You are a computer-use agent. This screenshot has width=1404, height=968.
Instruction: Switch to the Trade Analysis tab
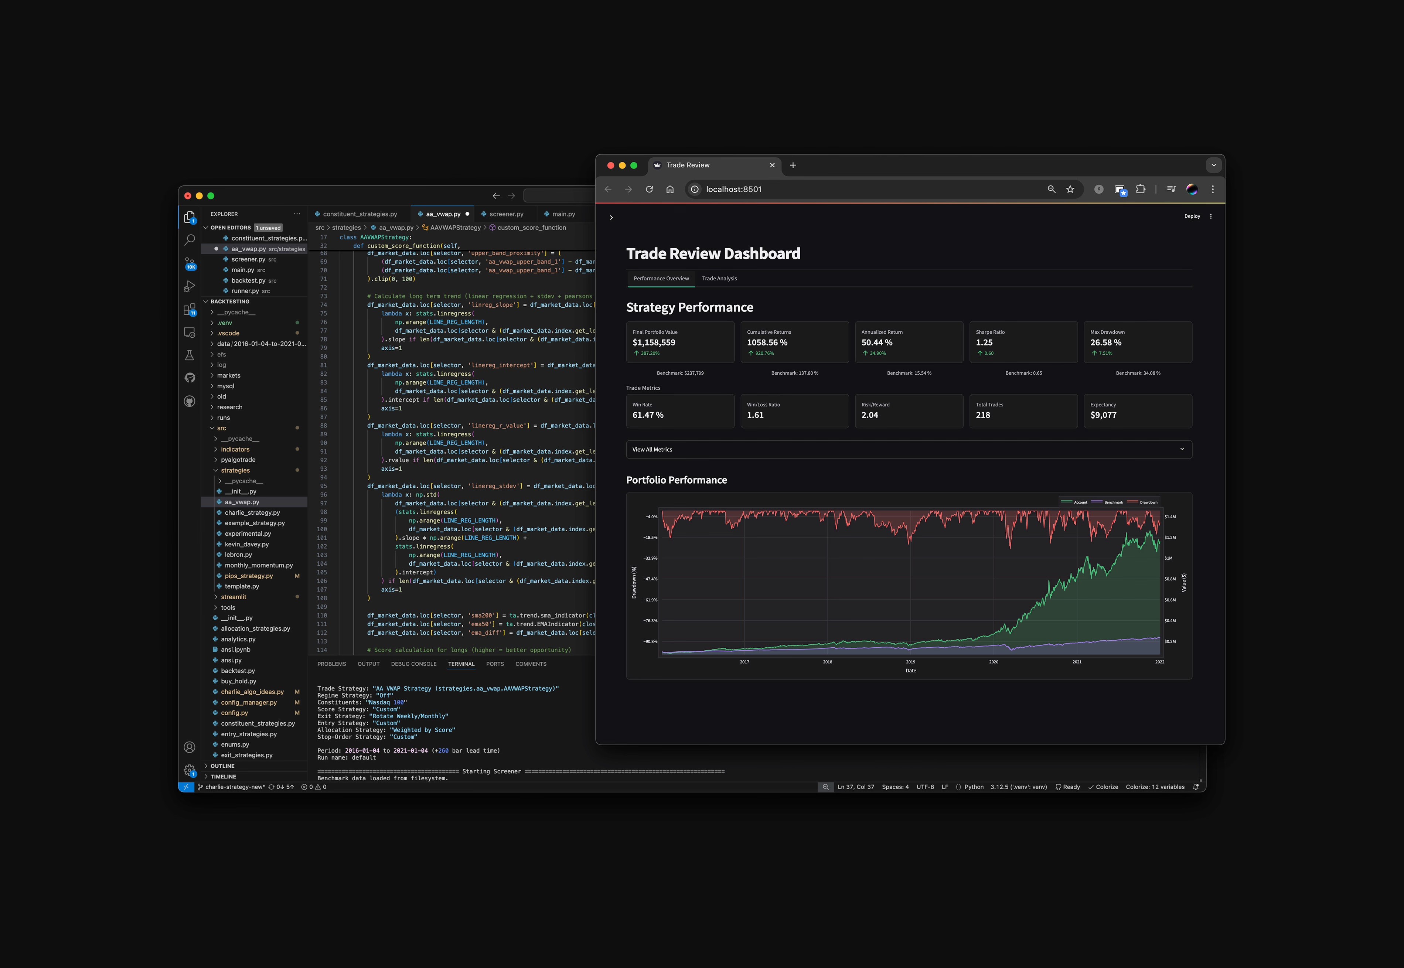719,278
